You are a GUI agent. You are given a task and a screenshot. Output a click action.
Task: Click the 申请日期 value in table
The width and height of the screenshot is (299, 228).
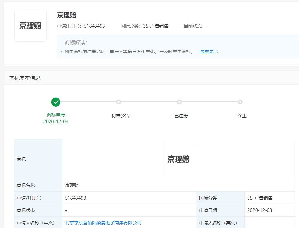click(x=259, y=210)
